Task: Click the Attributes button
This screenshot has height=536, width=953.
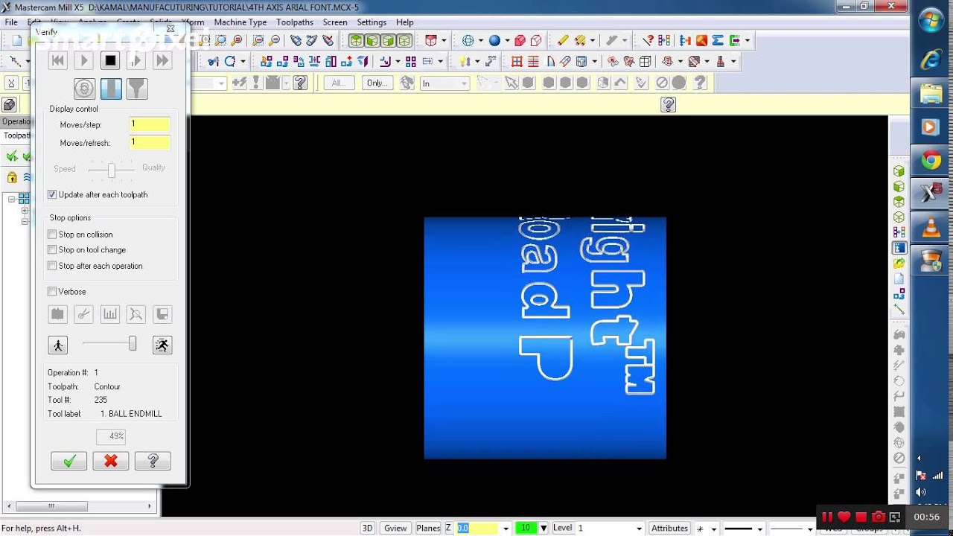Action: coord(669,528)
